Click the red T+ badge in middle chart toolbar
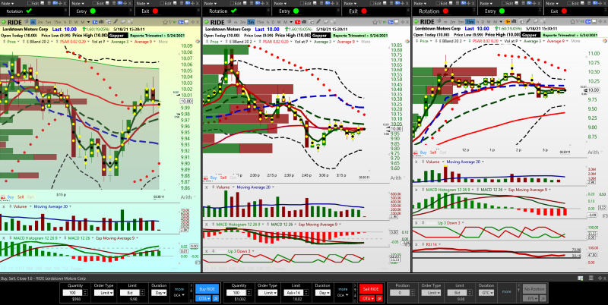The height and width of the screenshot is (305, 608). pyautogui.click(x=297, y=22)
